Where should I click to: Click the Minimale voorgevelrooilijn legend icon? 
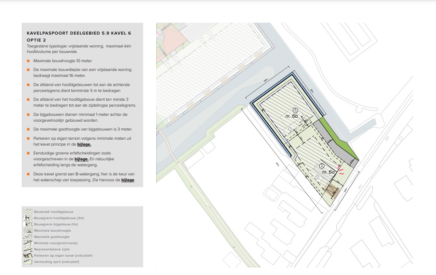(x=28, y=243)
